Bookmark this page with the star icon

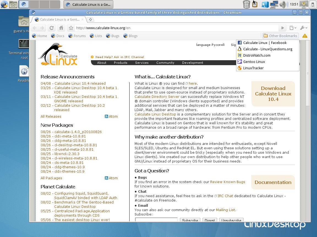pyautogui.click(x=71, y=28)
